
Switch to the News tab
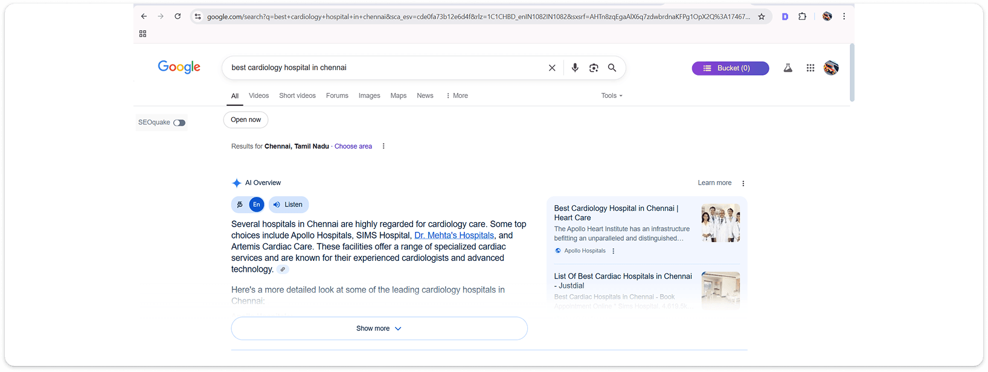point(425,95)
